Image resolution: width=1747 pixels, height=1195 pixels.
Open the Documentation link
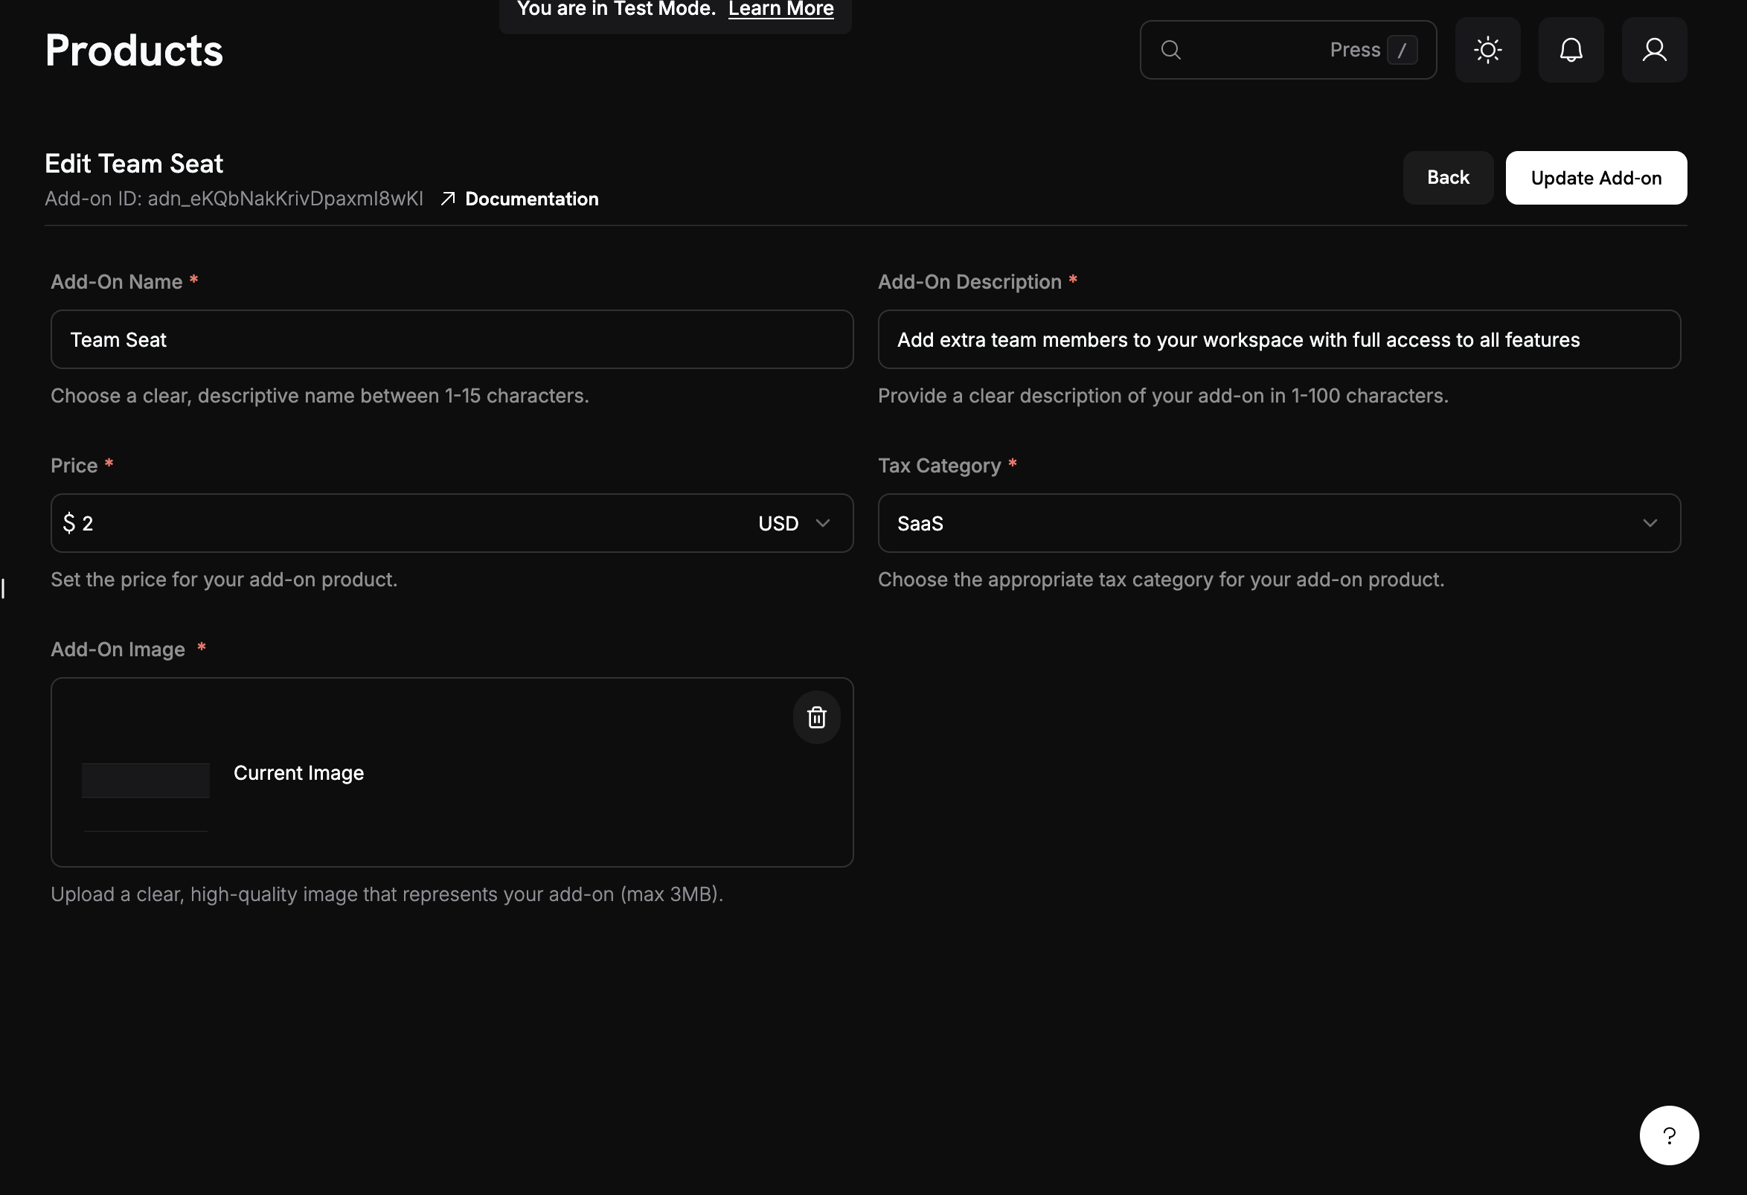click(x=531, y=199)
